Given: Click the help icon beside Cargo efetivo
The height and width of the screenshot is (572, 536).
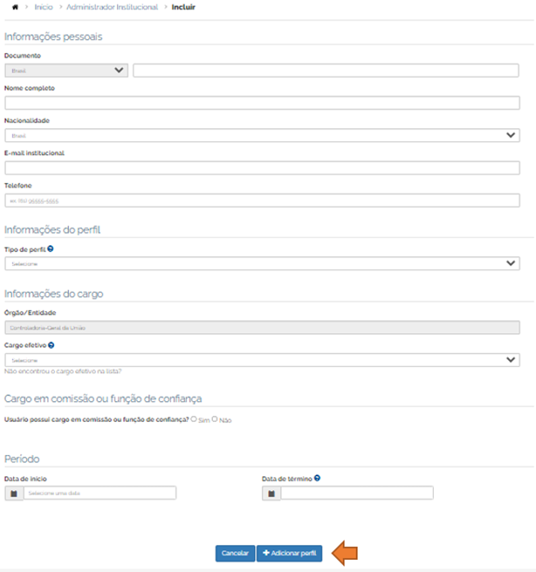Looking at the screenshot, I should click(52, 345).
